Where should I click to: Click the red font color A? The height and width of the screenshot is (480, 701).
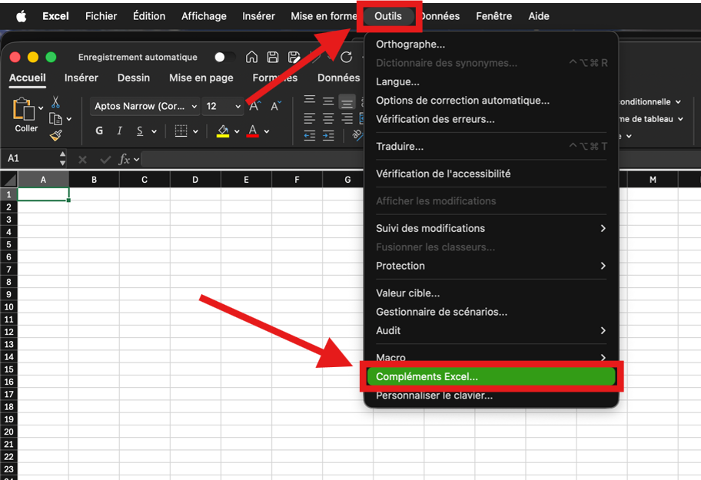[x=253, y=131]
